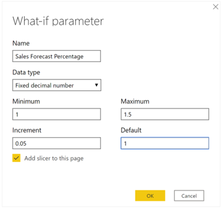
Task: Focus the Maximum field showing 1.5
Action: pos(165,114)
